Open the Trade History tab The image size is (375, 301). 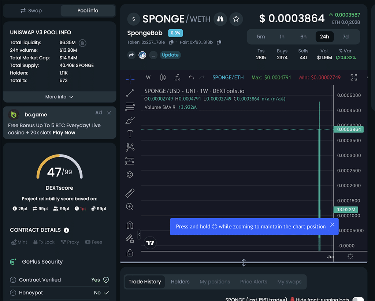point(145,282)
